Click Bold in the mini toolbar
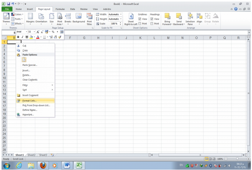 (18, 37)
